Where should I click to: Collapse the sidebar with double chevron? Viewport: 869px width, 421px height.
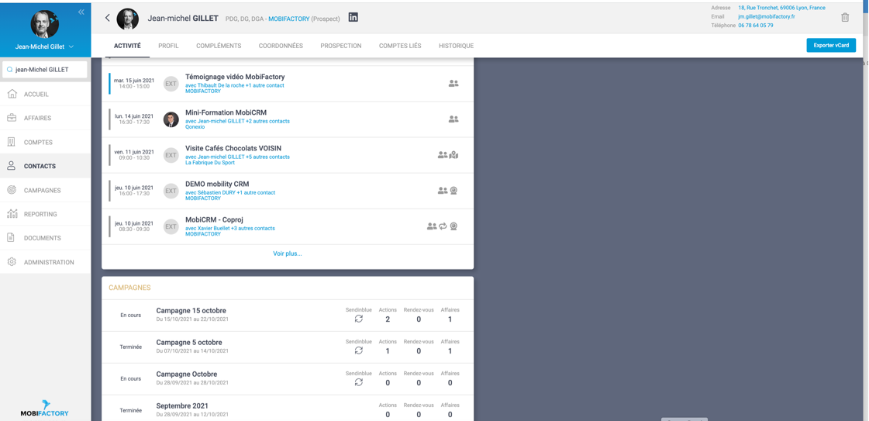point(81,12)
